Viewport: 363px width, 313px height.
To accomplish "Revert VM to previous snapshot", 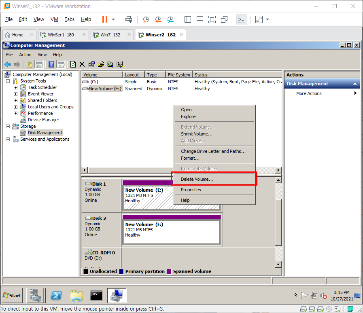I will click(x=158, y=19).
